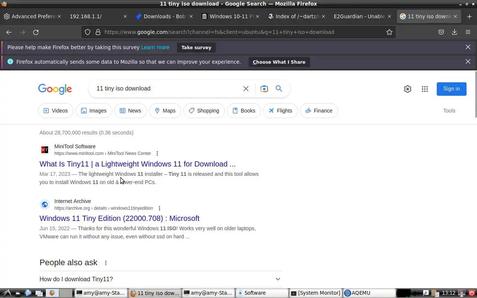This screenshot has width=477, height=298.
Task: Open Save to Pocket
Action: coord(441,32)
